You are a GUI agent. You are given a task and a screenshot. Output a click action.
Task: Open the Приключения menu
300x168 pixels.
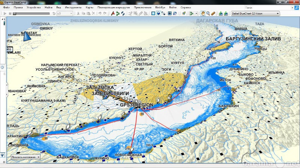pyautogui.click(x=142, y=7)
